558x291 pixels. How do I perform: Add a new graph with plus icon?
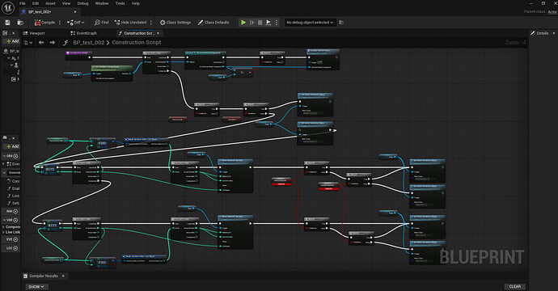pos(15,156)
